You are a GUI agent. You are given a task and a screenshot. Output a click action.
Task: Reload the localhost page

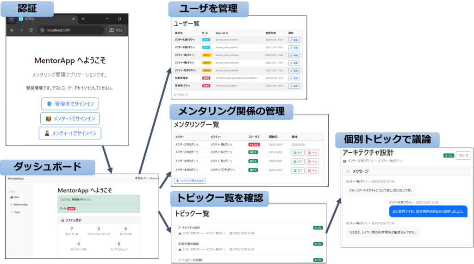coord(31,30)
